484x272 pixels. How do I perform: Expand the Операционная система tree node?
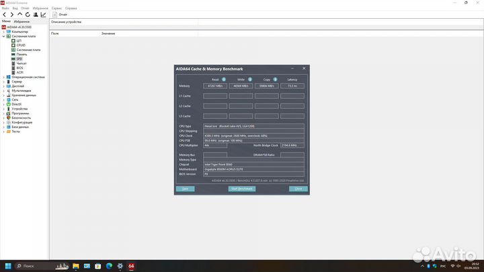coord(4,77)
